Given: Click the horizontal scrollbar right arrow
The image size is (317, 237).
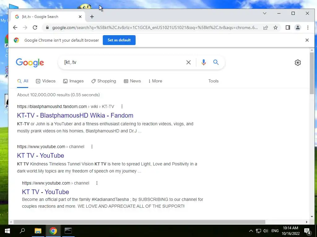Looking at the screenshot, I should click(307, 222).
